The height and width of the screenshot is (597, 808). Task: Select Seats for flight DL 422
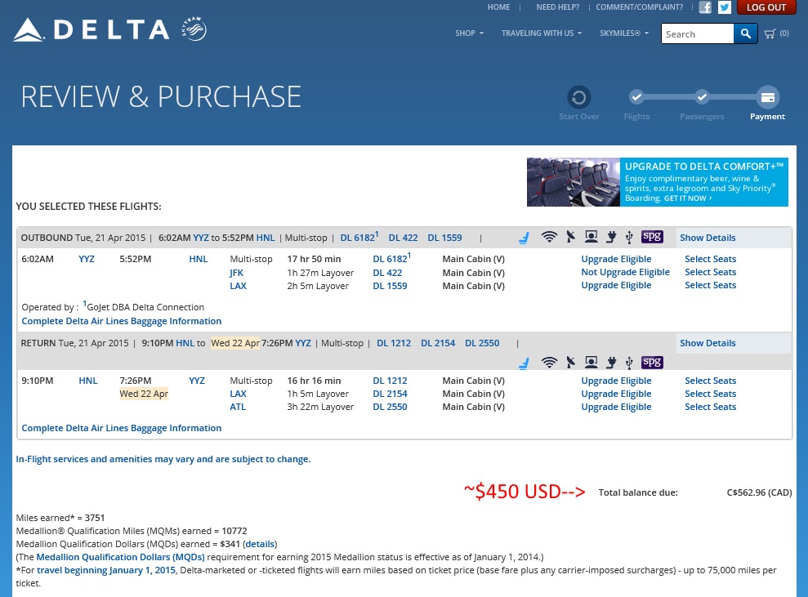click(710, 273)
